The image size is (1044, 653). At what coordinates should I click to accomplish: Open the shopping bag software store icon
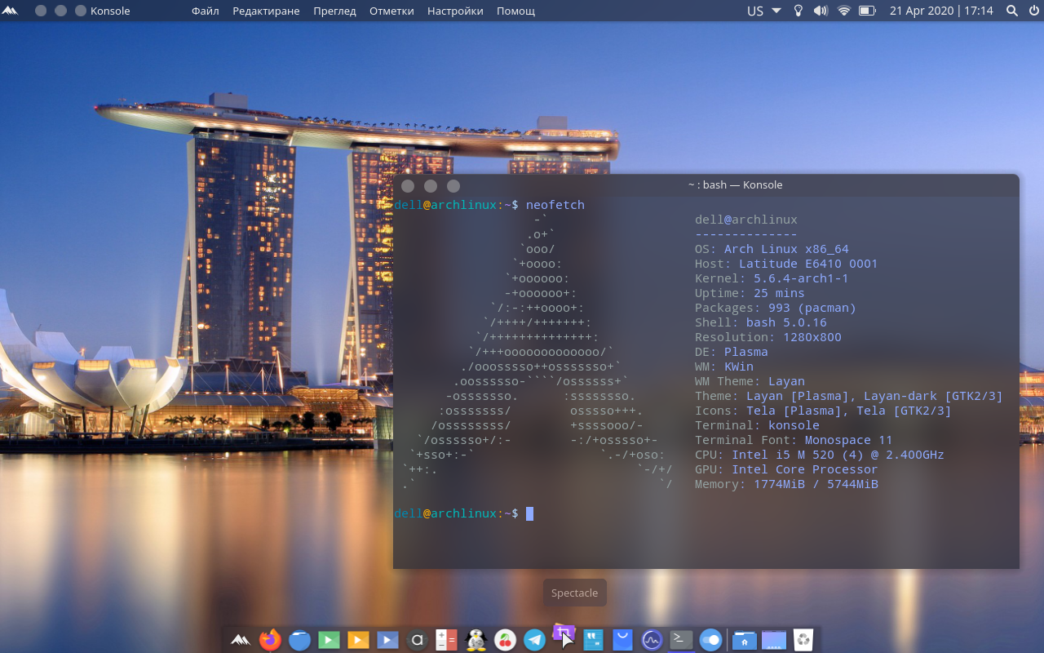pyautogui.click(x=622, y=640)
